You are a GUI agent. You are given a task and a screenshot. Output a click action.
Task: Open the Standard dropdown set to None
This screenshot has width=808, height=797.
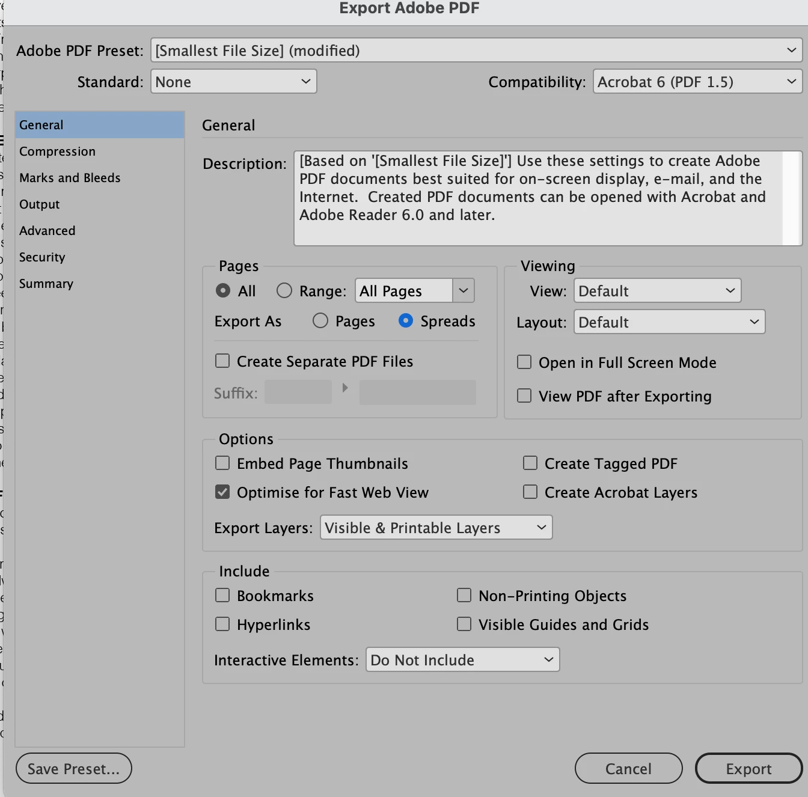(233, 82)
